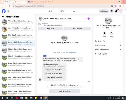Click the install app icon in address bar

click(x=112, y=6)
